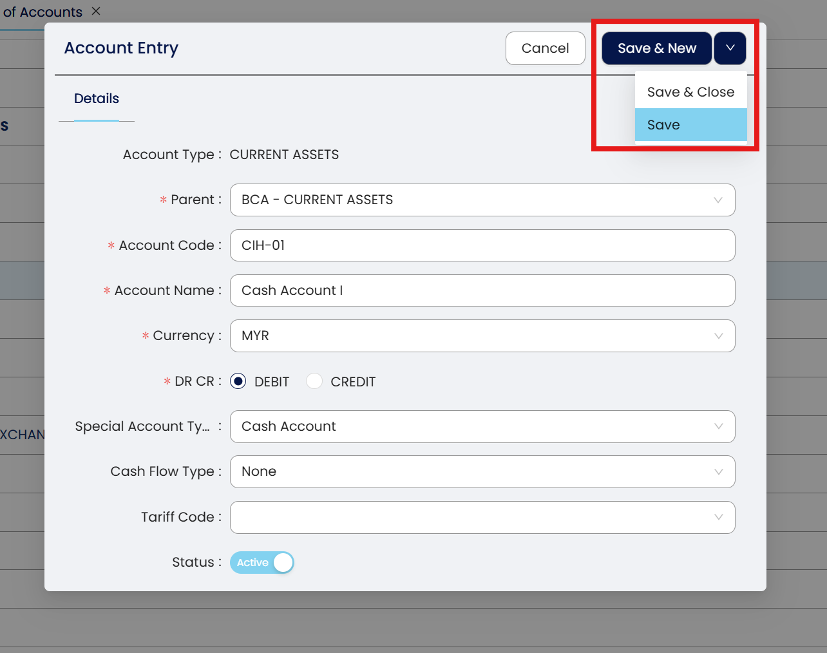
Task: Click the Tariff Code chevron icon
Action: pos(718,517)
